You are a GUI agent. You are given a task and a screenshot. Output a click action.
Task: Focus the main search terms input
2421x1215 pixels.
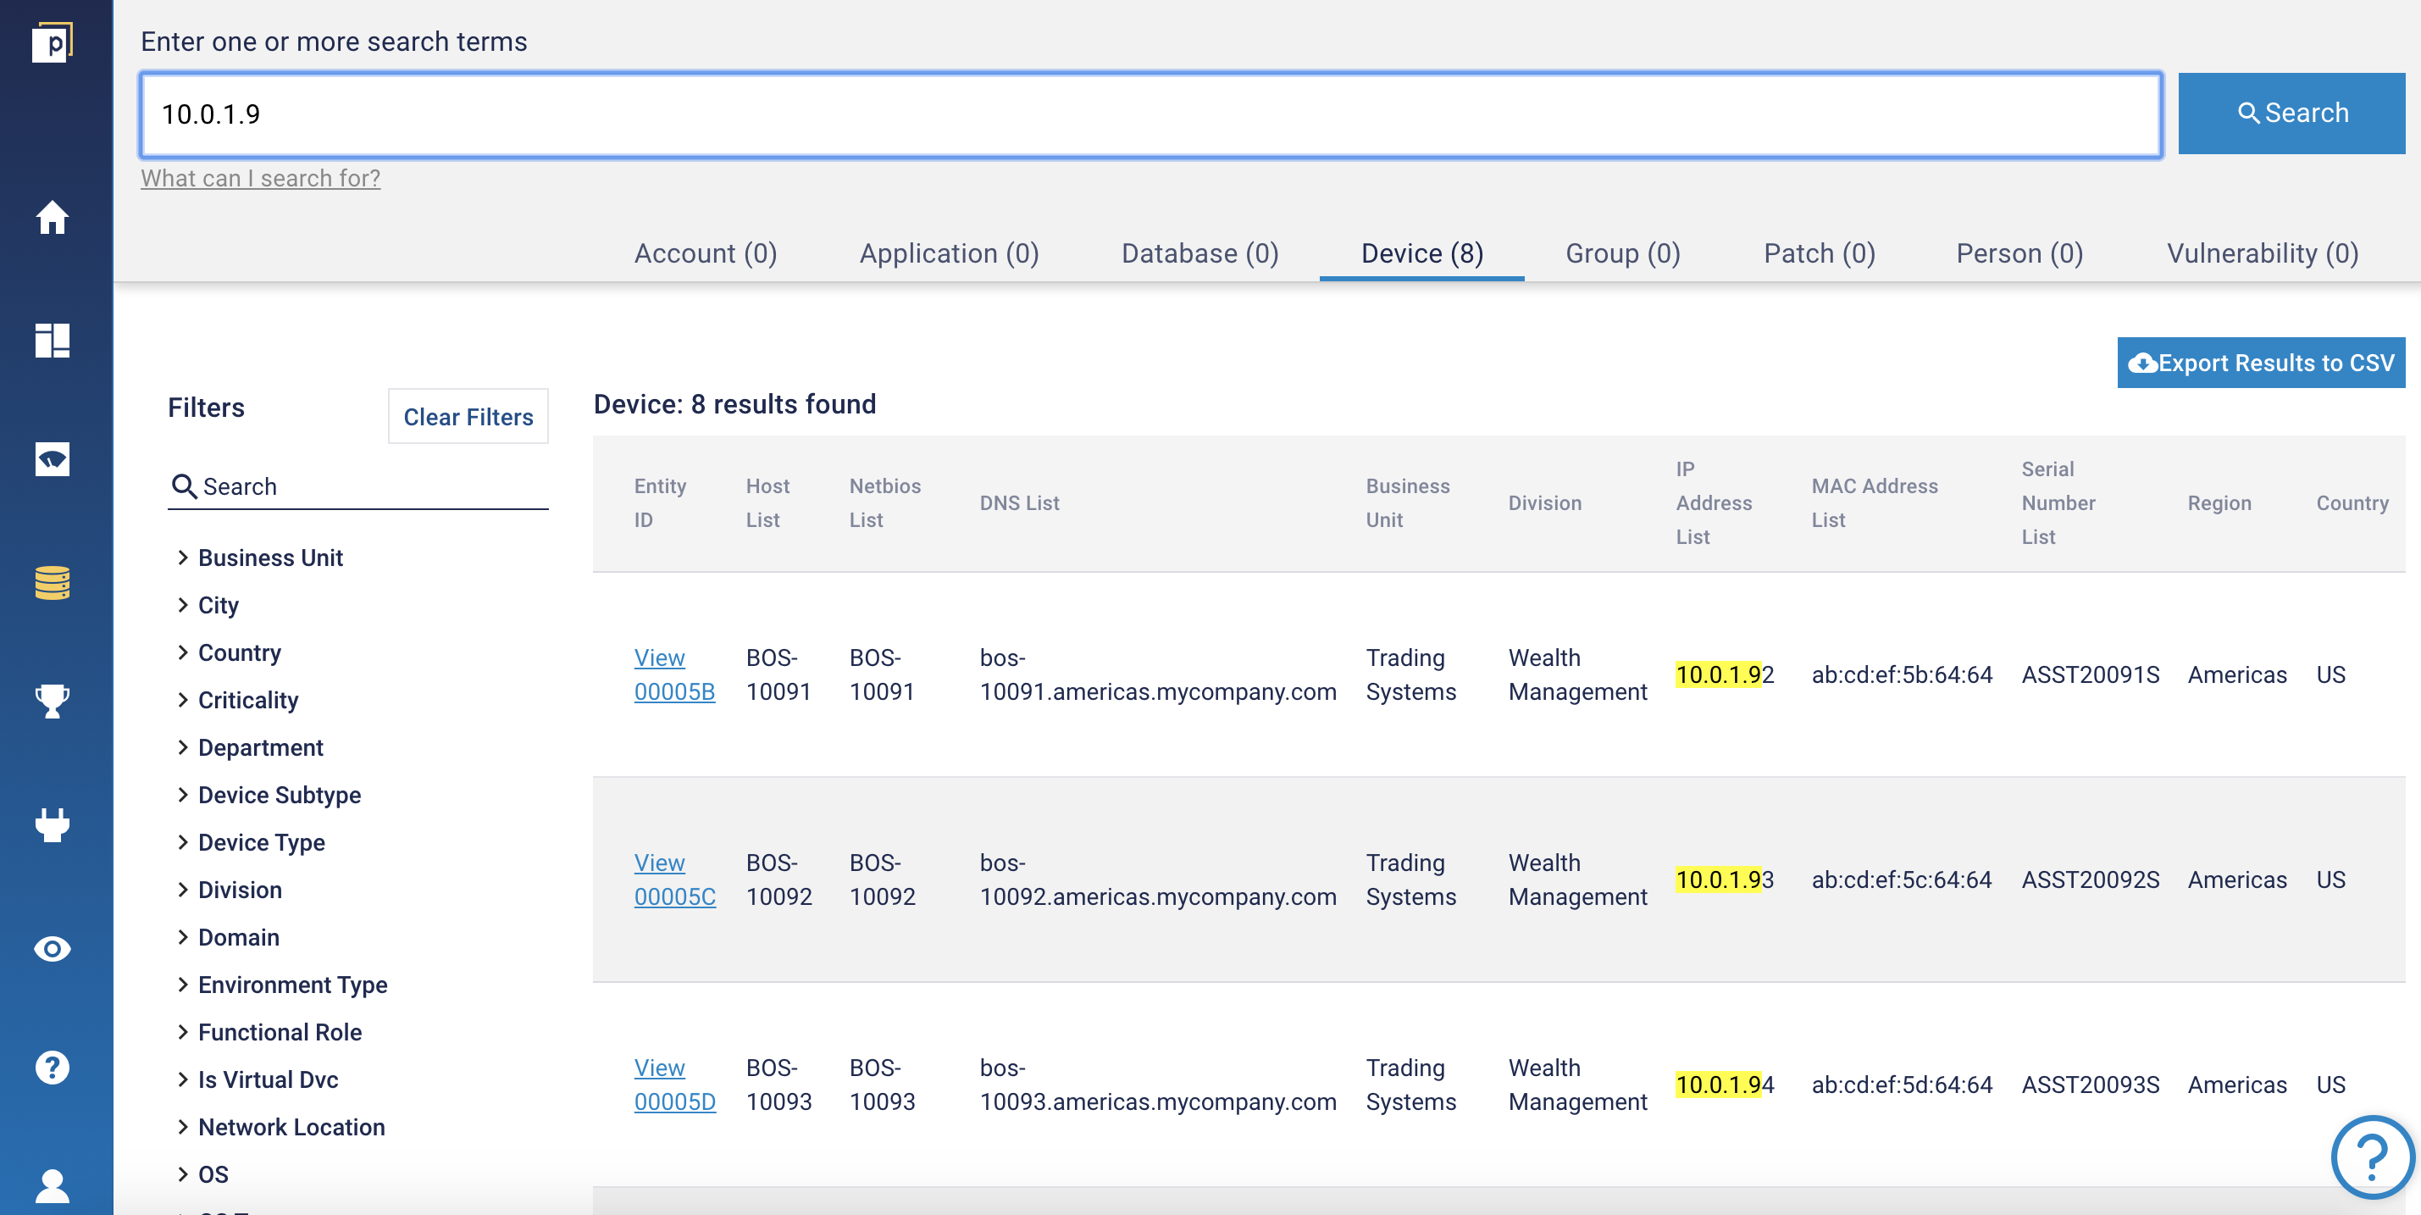(1151, 114)
